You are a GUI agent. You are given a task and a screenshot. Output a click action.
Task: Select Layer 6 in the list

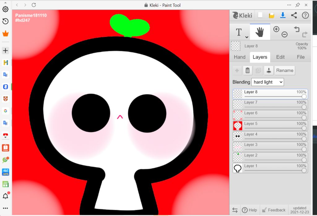click(270, 115)
